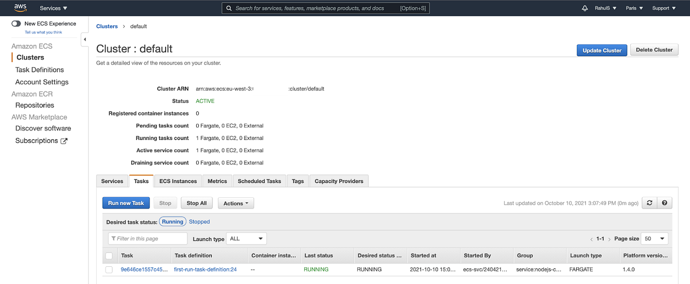
Task: Click the Filter in this page field
Action: [148, 239]
